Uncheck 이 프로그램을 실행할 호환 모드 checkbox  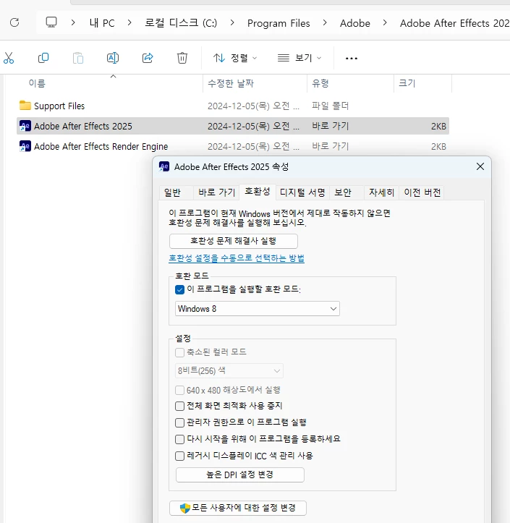coord(179,289)
